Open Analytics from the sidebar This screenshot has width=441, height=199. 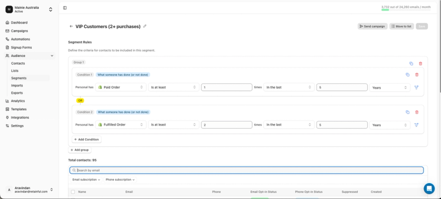(x=18, y=101)
